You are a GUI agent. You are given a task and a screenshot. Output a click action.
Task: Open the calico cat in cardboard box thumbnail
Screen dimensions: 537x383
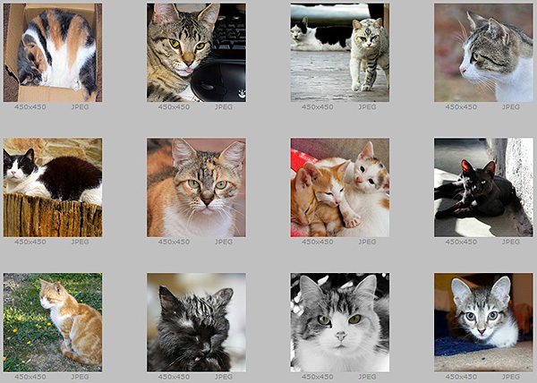(x=53, y=53)
